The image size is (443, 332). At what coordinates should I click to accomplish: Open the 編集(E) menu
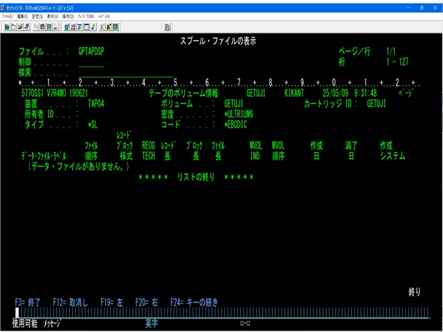23,16
